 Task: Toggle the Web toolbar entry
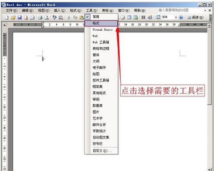point(101,36)
